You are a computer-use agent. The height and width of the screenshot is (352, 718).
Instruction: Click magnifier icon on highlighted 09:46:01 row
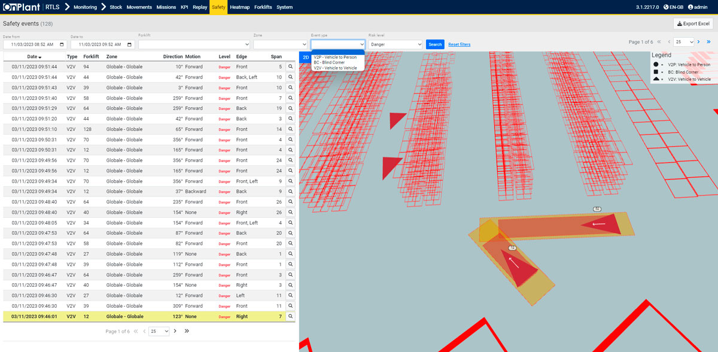click(290, 316)
